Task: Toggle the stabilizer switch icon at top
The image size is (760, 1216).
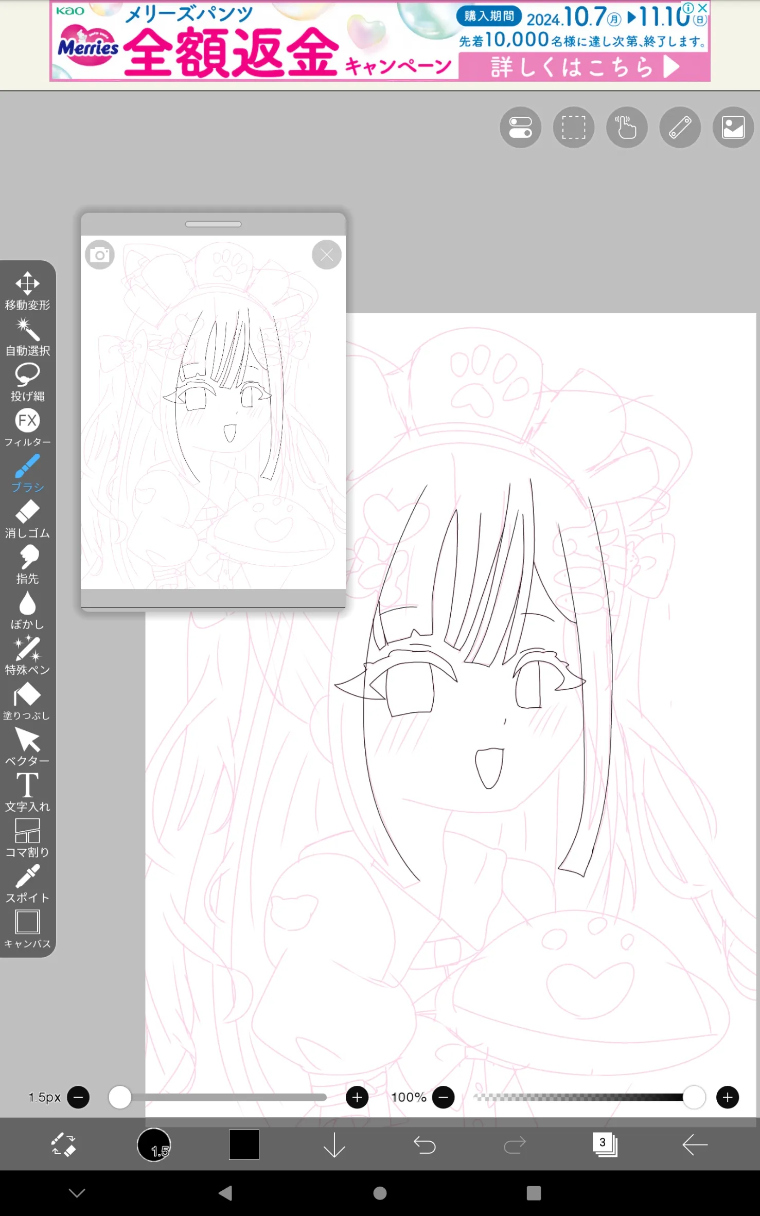Action: (520, 127)
